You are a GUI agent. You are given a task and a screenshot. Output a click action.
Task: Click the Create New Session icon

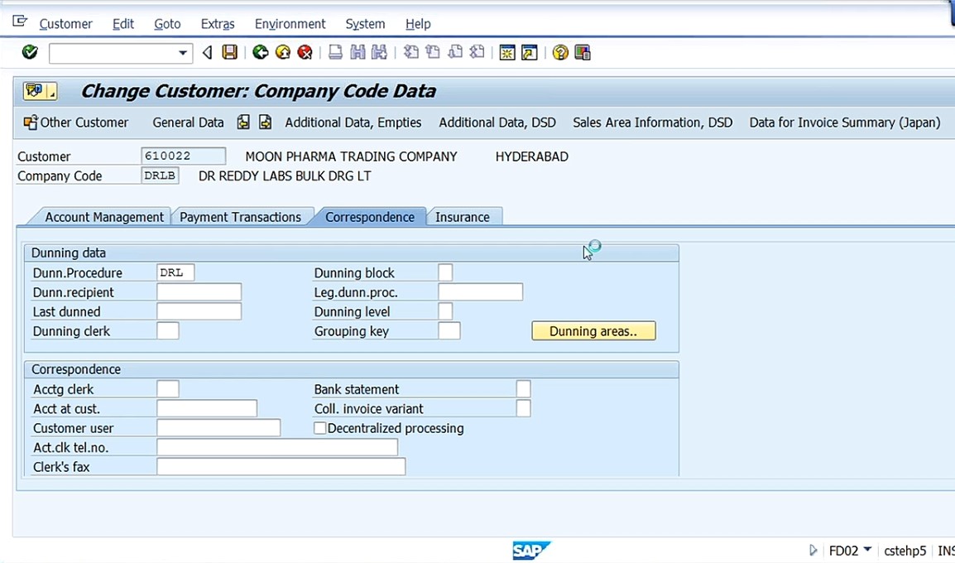[x=506, y=52]
